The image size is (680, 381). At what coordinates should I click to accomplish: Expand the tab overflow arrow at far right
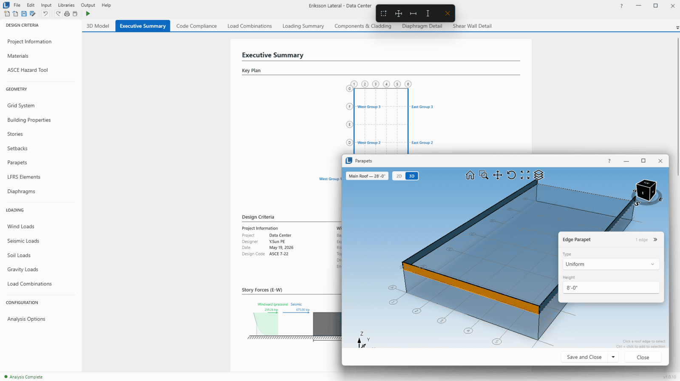point(677,28)
